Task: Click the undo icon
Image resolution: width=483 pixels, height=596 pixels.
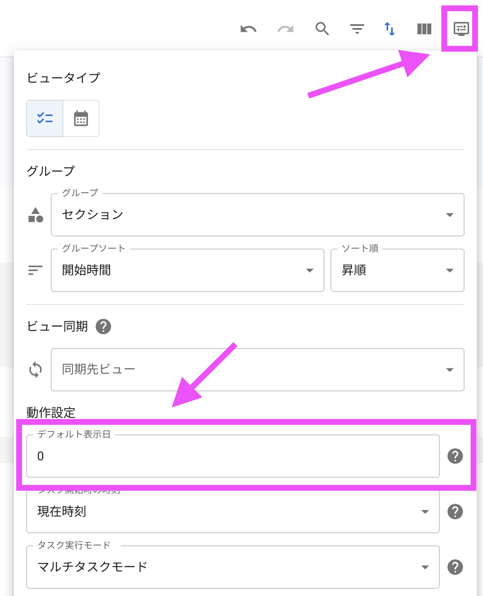Action: 248,29
